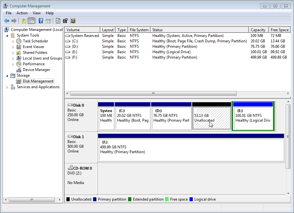The image size is (294, 213).
Task: Click the Refresh toolbar icon
Action: [58, 21]
